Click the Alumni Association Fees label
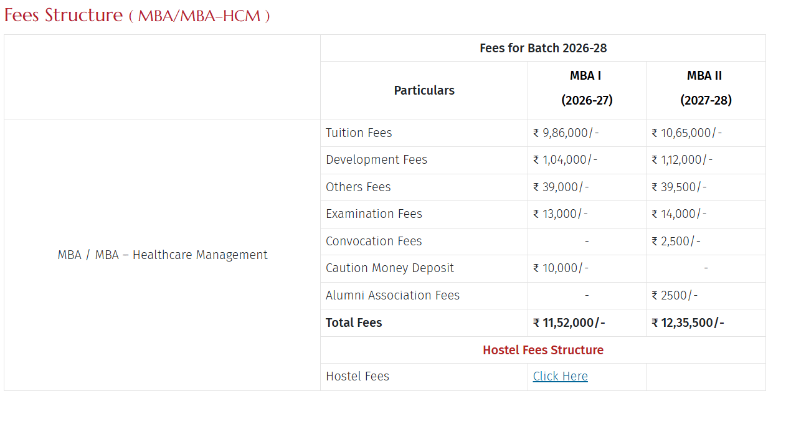Image resolution: width=791 pixels, height=424 pixels. (392, 295)
